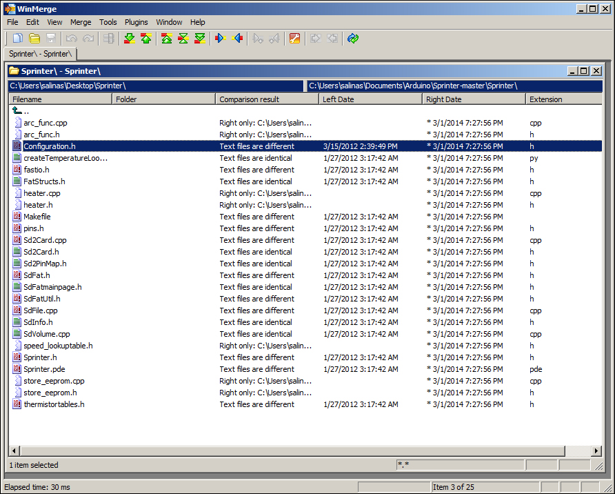615x494 pixels.
Task: Click Copy Right and Advance icon
Action: click(x=258, y=39)
